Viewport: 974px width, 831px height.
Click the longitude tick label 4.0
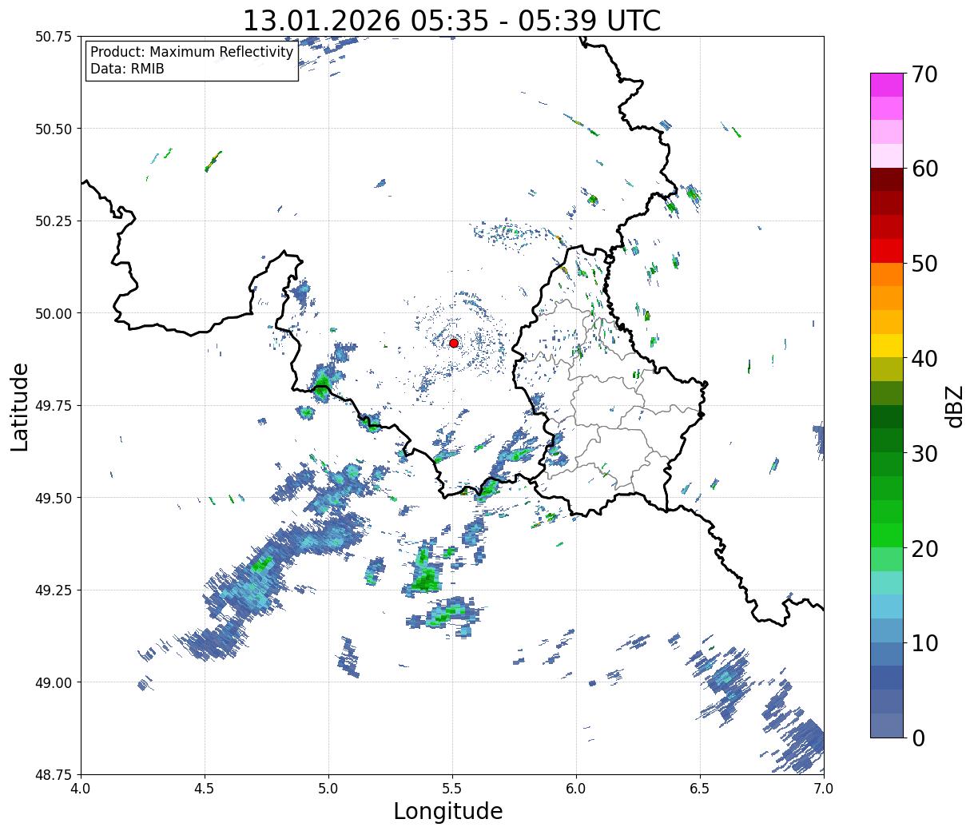[81, 788]
